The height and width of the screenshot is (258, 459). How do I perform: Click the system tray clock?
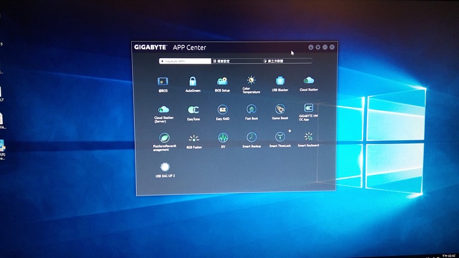click(x=448, y=255)
